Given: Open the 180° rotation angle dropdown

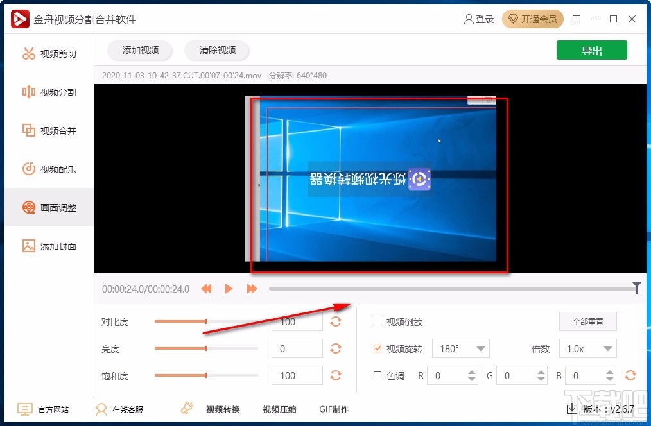Looking at the screenshot, I should coord(460,348).
